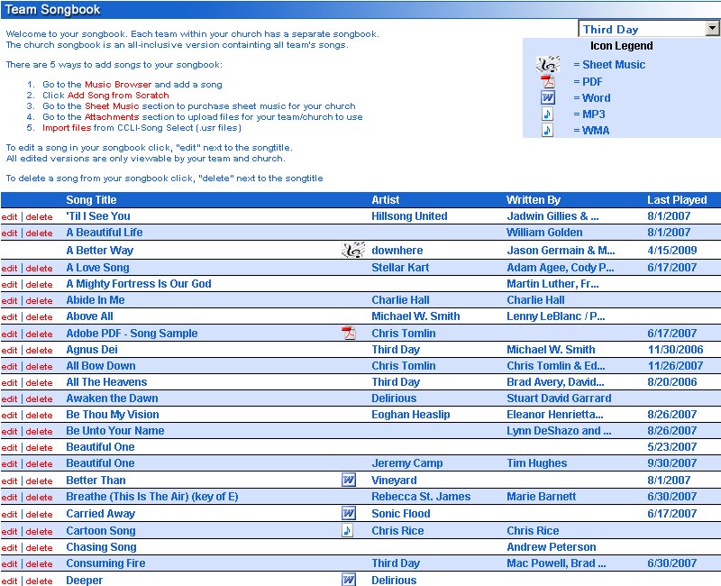Click the Sheet Music icon in Icon Legend
Image resolution: width=721 pixels, height=586 pixels.
547,65
